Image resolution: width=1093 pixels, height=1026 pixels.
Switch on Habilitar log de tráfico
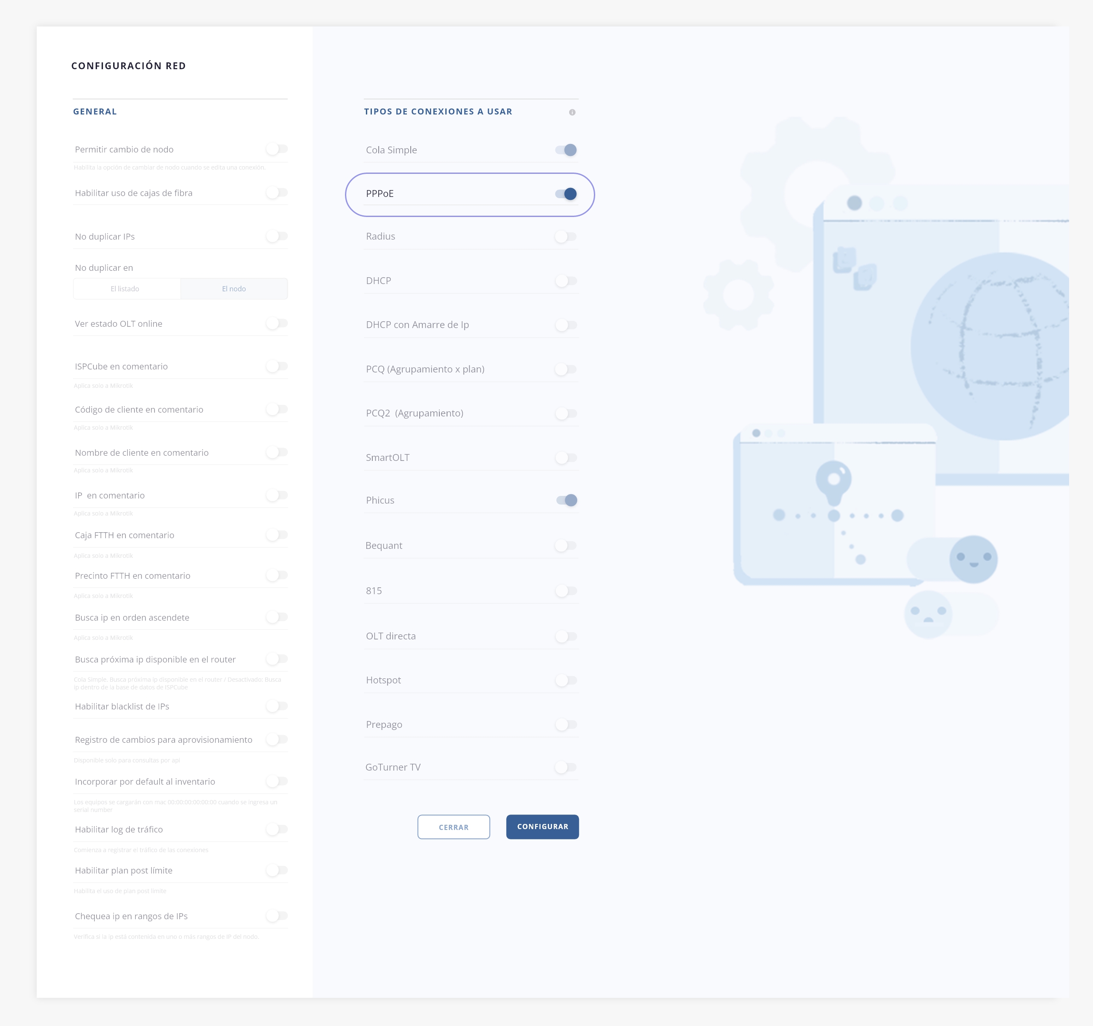(x=277, y=830)
